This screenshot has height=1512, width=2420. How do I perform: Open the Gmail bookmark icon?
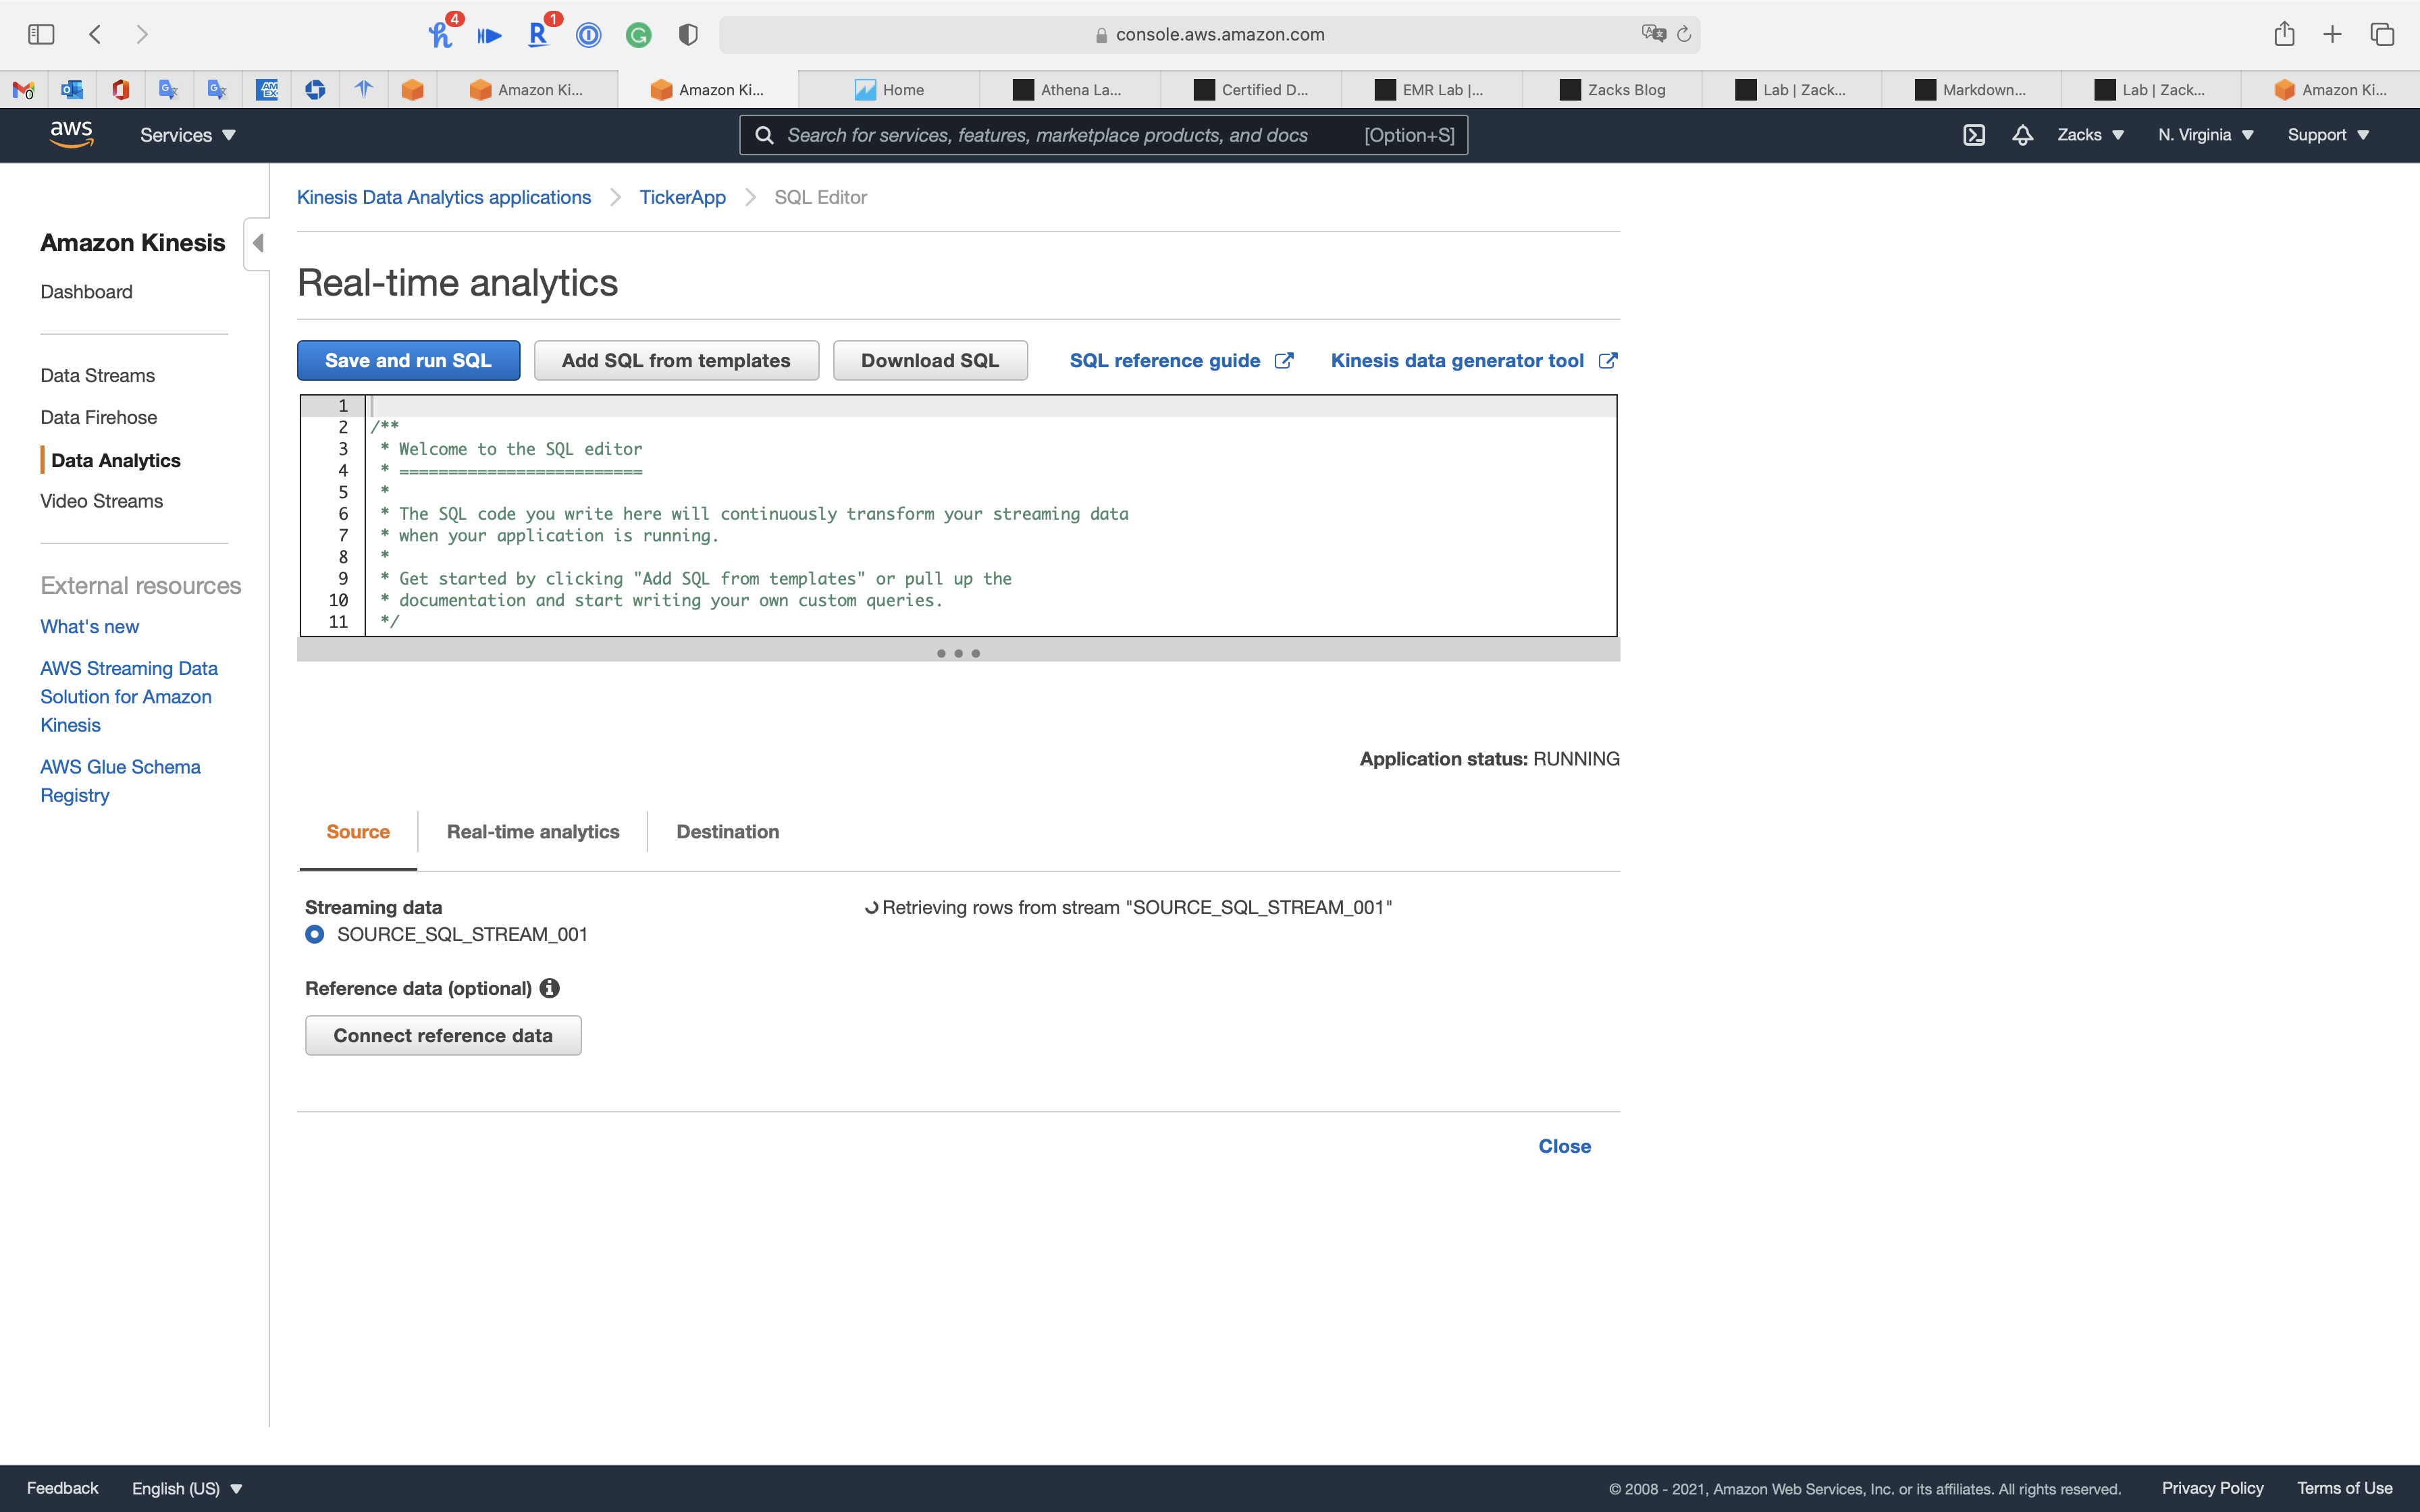click(24, 90)
